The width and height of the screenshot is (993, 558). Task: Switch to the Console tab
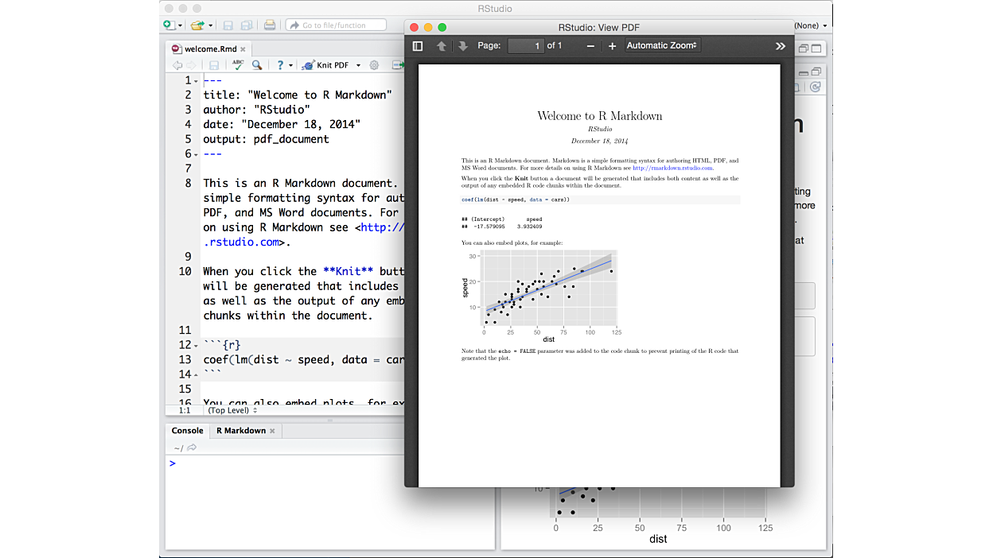point(188,431)
